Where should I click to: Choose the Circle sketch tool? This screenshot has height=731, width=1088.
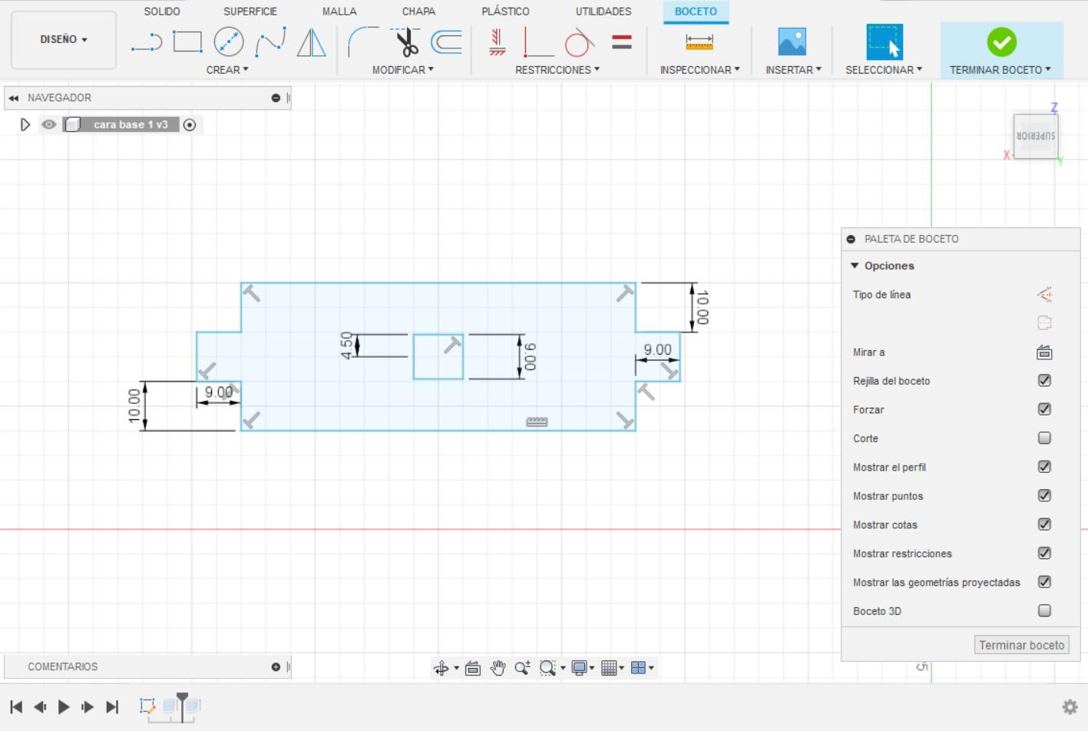pyautogui.click(x=229, y=42)
